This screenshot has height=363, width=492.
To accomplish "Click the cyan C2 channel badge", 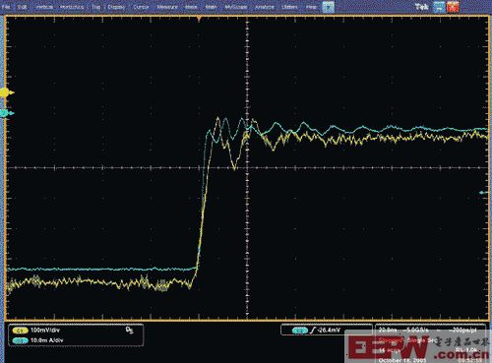I will click(x=20, y=340).
